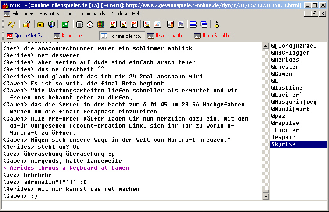
Task: Select @Mondi|work in the nick list
Action: [x=298, y=109]
